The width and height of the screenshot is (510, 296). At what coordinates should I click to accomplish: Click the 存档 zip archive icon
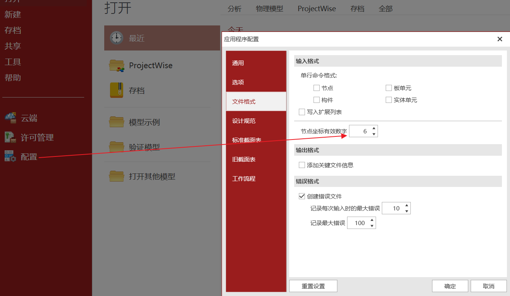pos(117,90)
